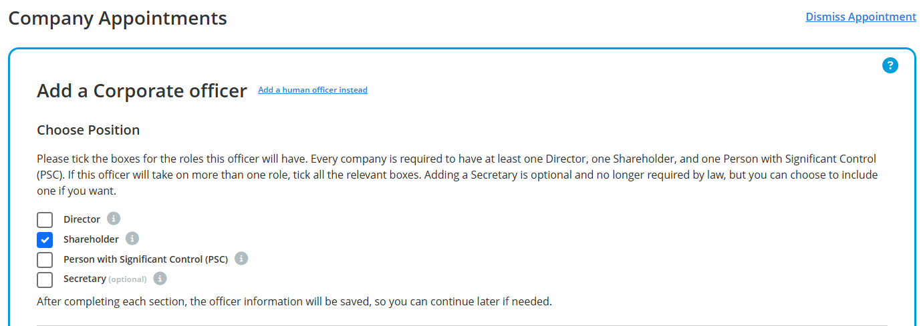This screenshot has height=326, width=923.
Task: Tick the Secretary checkbox
Action: (45, 280)
